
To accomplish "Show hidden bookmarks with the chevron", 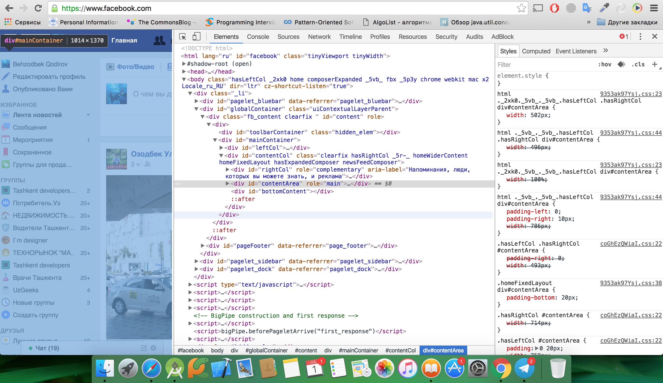I will click(x=589, y=22).
